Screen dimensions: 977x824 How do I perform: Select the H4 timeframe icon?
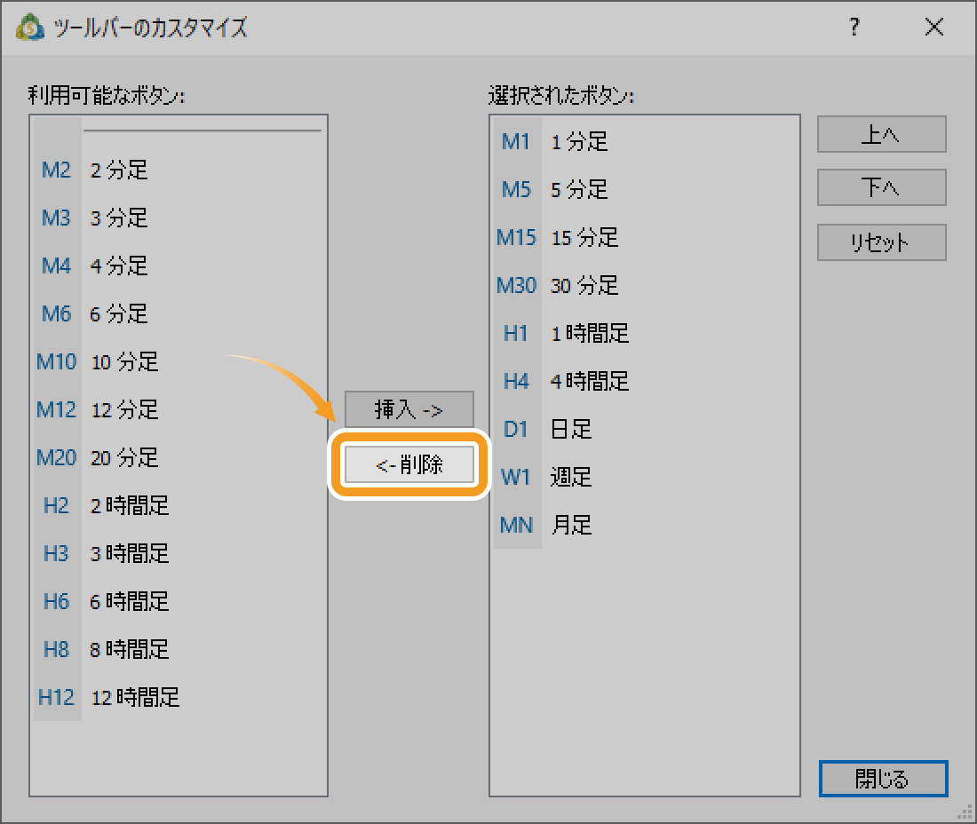pyautogui.click(x=516, y=381)
